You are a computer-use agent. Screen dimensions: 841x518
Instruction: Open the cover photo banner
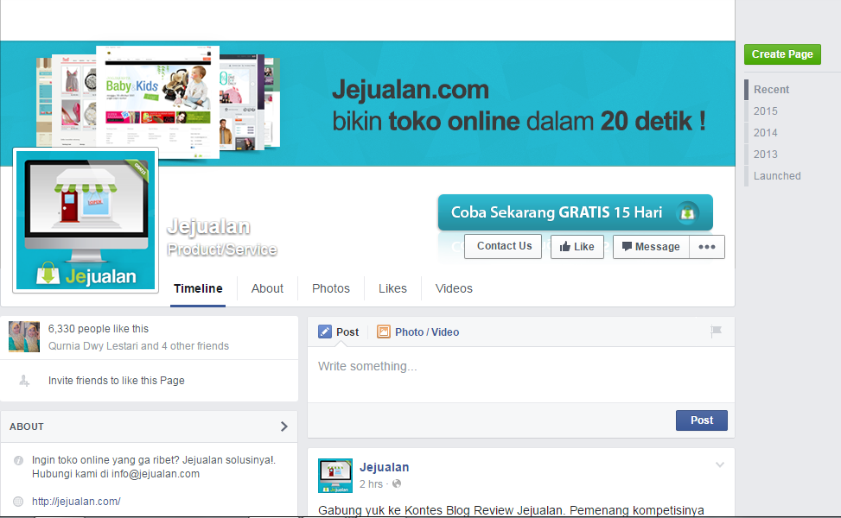pyautogui.click(x=367, y=104)
